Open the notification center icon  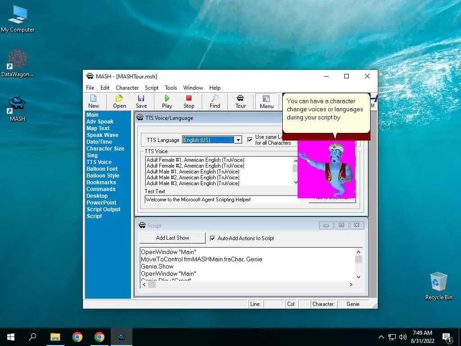tap(447, 337)
